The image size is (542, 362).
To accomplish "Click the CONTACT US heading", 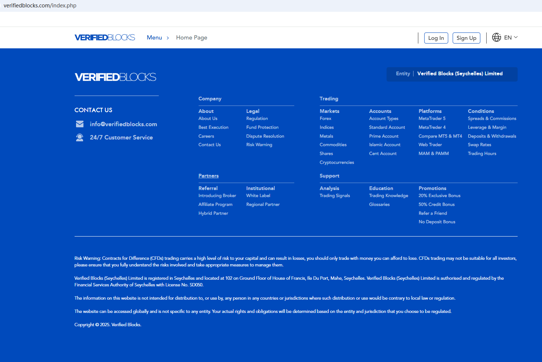I will click(x=93, y=110).
